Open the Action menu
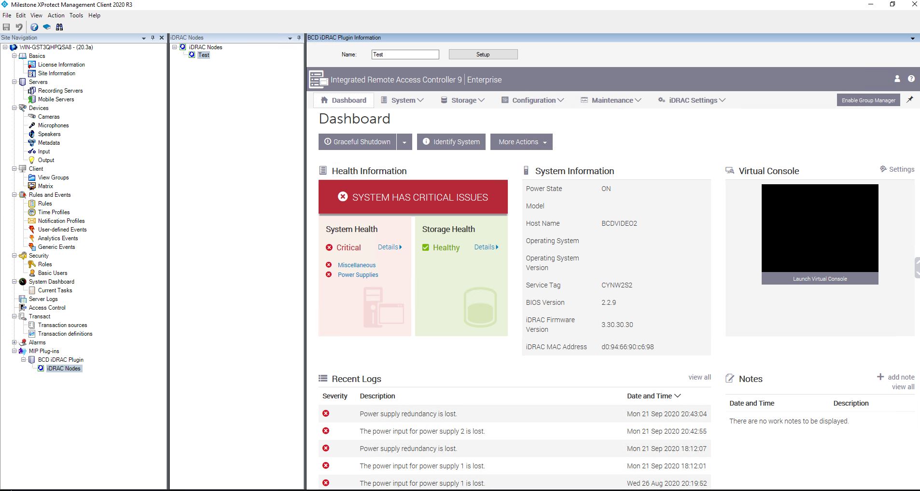Screen dimensions: 920x491 point(56,15)
